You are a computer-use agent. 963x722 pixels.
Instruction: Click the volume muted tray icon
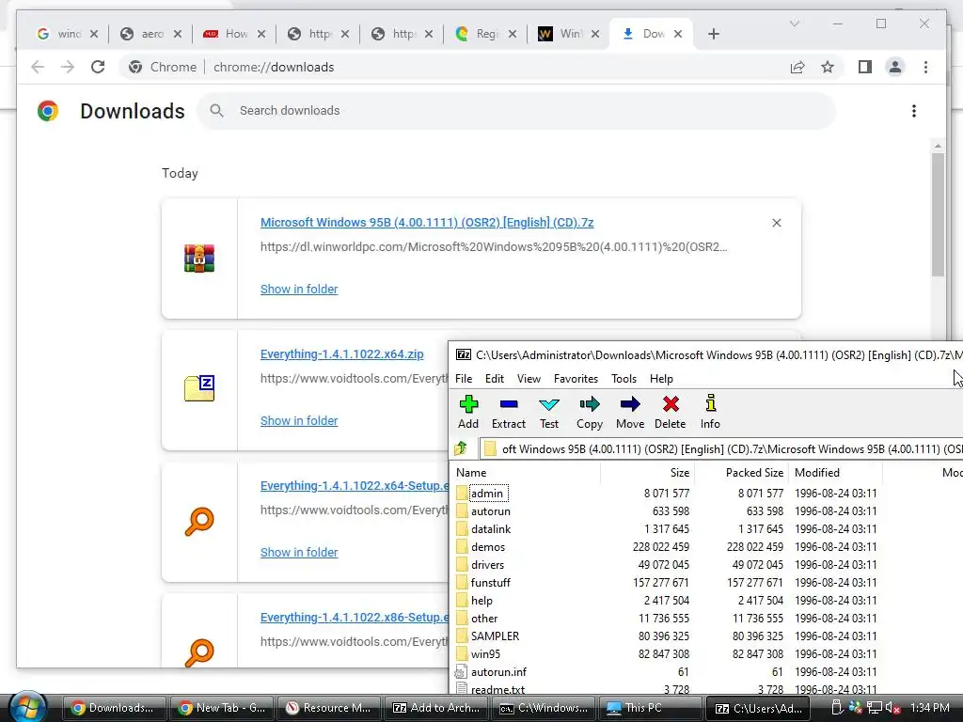(x=892, y=708)
